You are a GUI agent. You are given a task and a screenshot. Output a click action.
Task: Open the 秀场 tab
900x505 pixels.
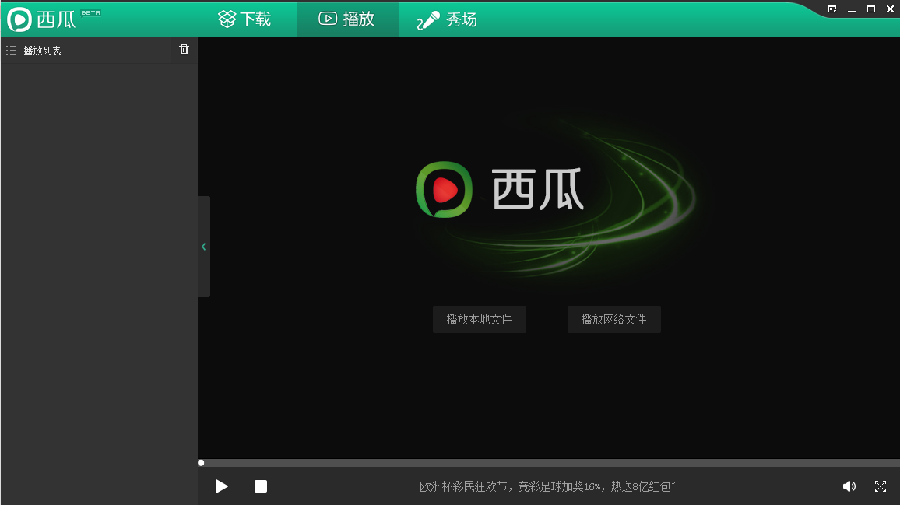pyautogui.click(x=445, y=19)
